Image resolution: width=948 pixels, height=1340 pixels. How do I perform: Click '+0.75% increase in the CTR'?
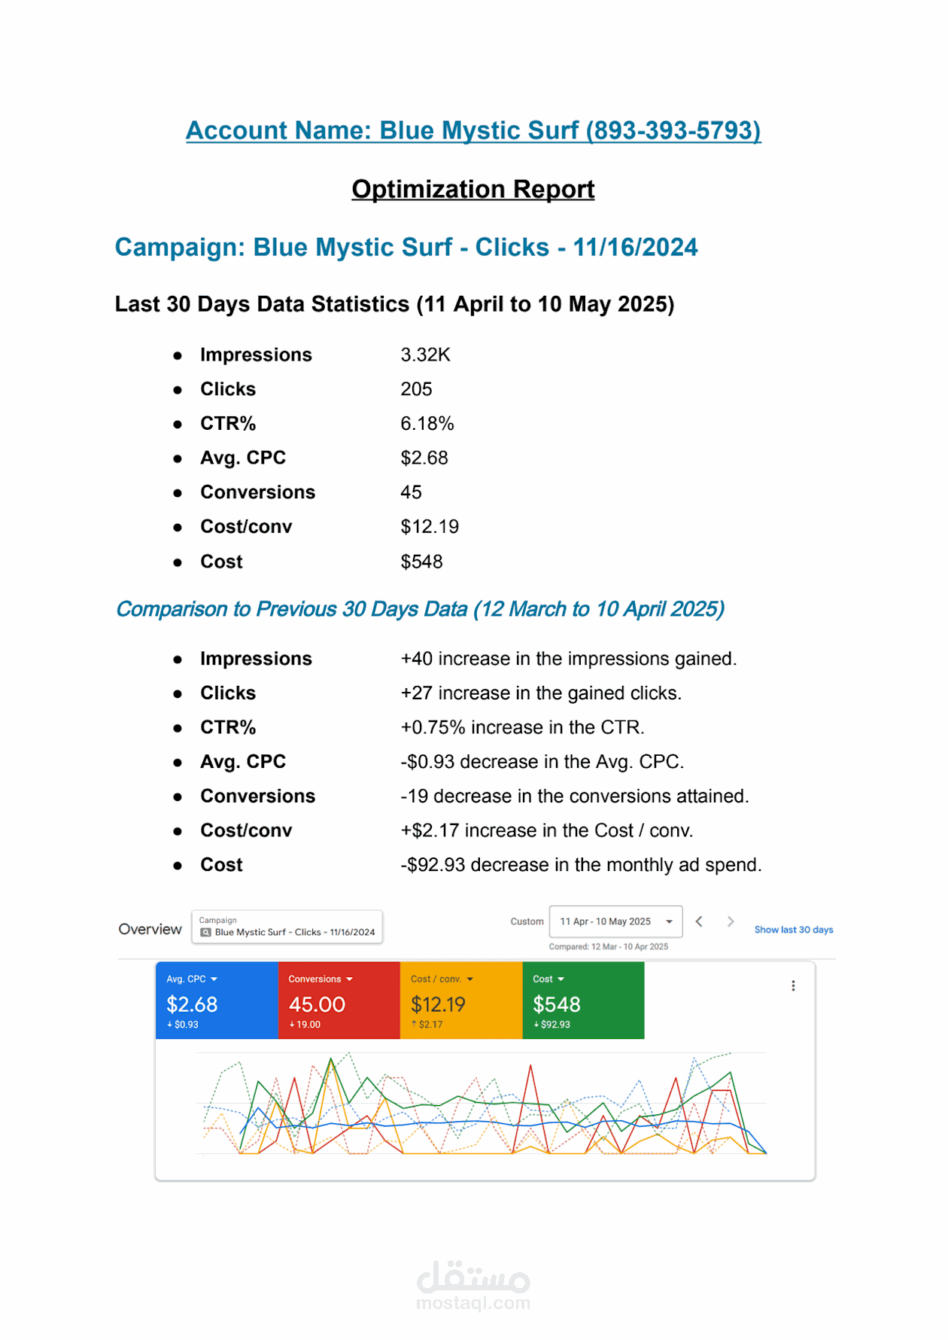point(522,728)
